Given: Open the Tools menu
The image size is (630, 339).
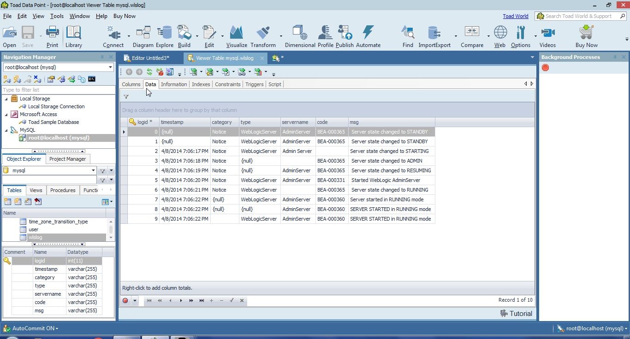Looking at the screenshot, I should 57,16.
